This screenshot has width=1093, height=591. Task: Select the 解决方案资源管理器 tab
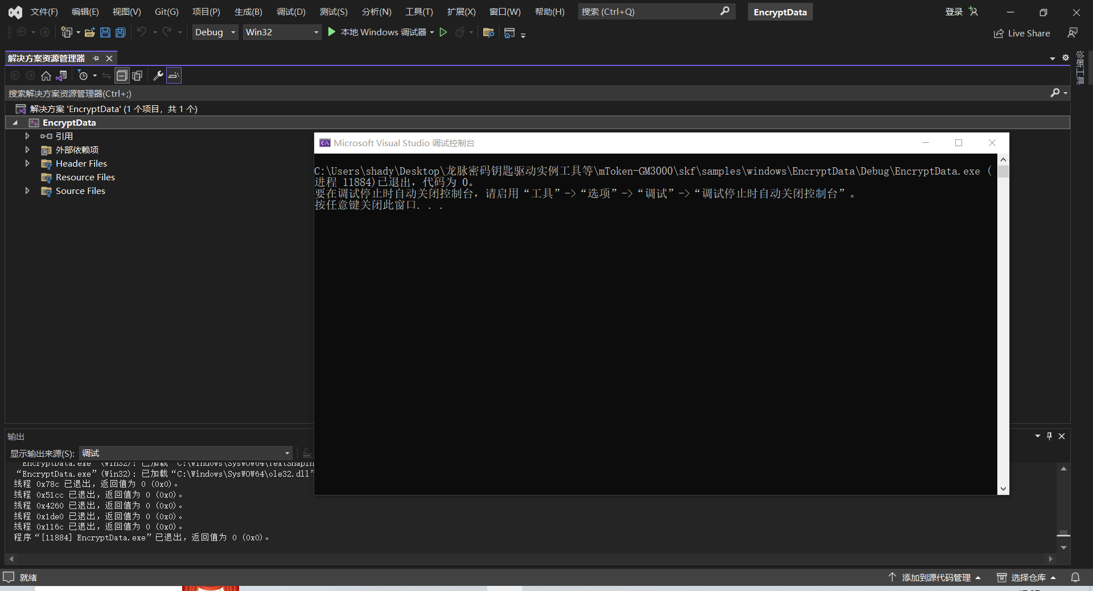[x=46, y=58]
